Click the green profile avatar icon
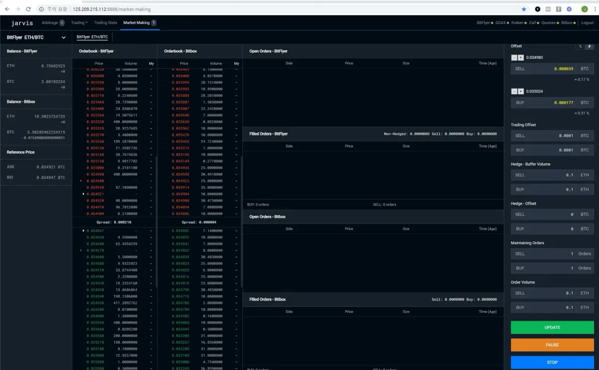 [584, 9]
